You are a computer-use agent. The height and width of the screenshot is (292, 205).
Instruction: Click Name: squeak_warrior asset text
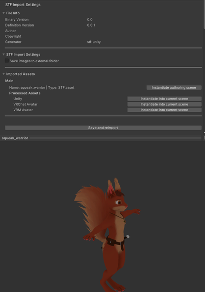42,87
